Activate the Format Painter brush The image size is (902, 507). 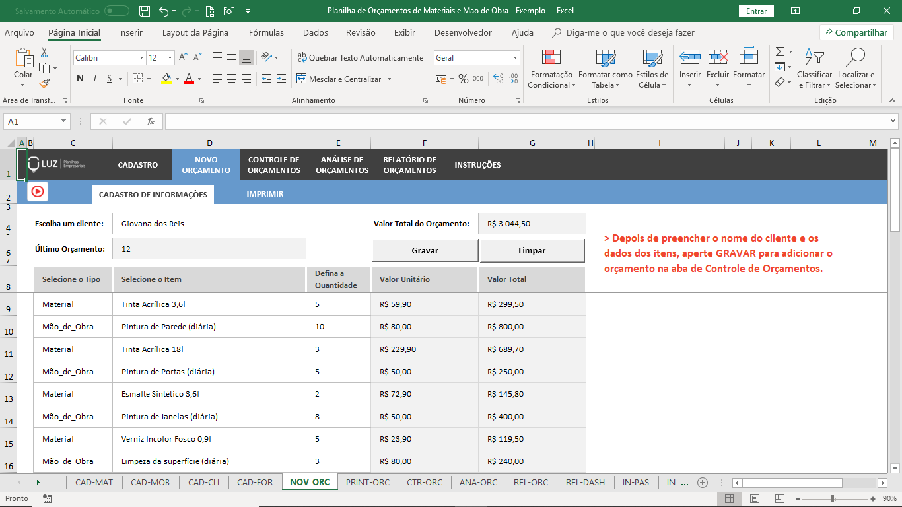(44, 83)
